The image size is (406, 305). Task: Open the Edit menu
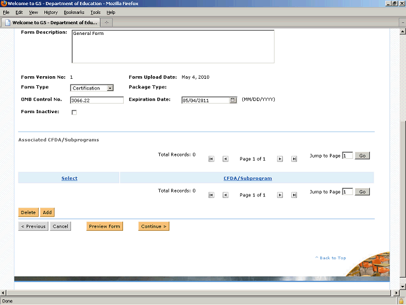(x=19, y=13)
